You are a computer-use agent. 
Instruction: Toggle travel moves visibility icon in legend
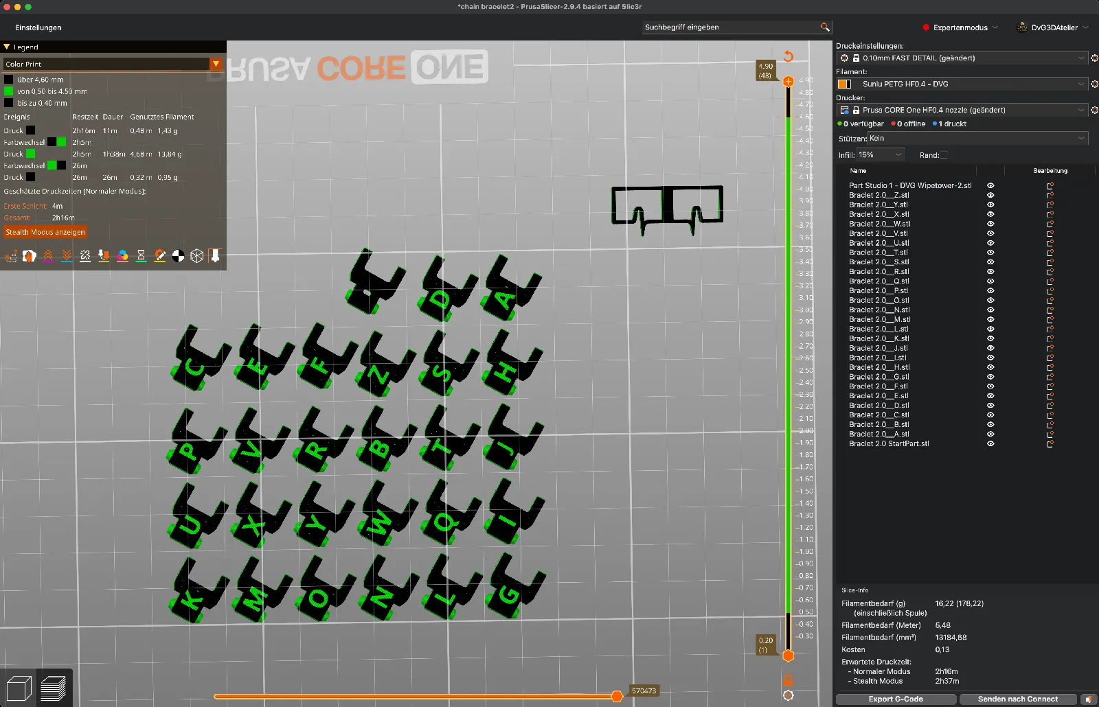click(x=11, y=256)
